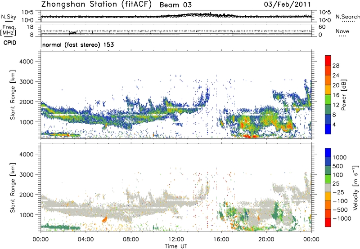Image resolution: width=360 pixels, height=249 pixels.
Task: Click the date '03/Feb/2011'
Action: [x=288, y=4]
